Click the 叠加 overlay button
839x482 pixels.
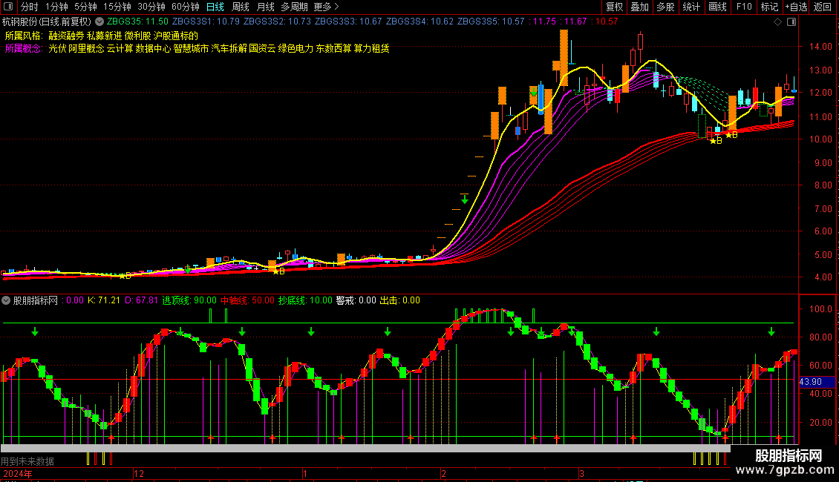640,7
